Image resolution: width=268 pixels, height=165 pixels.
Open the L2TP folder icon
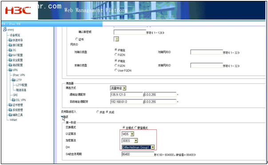[x=13, y=80]
